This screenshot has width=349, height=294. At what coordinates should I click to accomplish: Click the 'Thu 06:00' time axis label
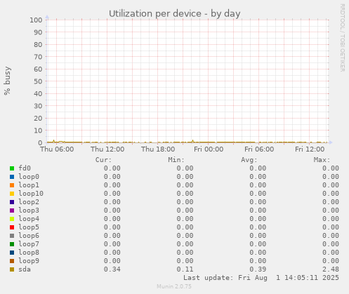coord(57,149)
